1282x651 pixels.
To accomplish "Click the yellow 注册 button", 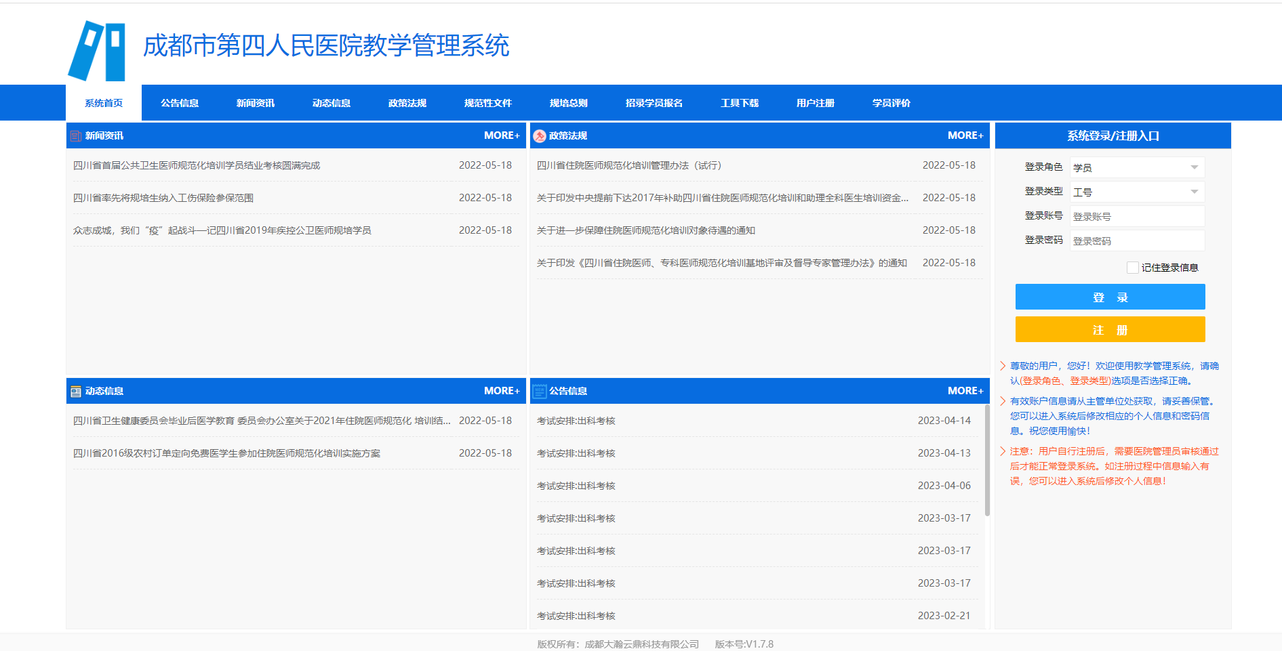I will click(x=1110, y=329).
